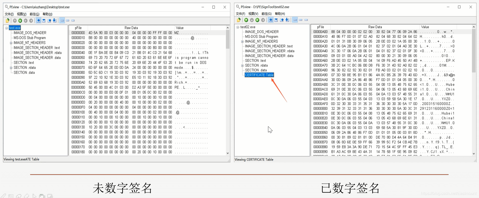Click Up arrow icon in test.exe window toolbar
479x198 pixels.
point(15,21)
